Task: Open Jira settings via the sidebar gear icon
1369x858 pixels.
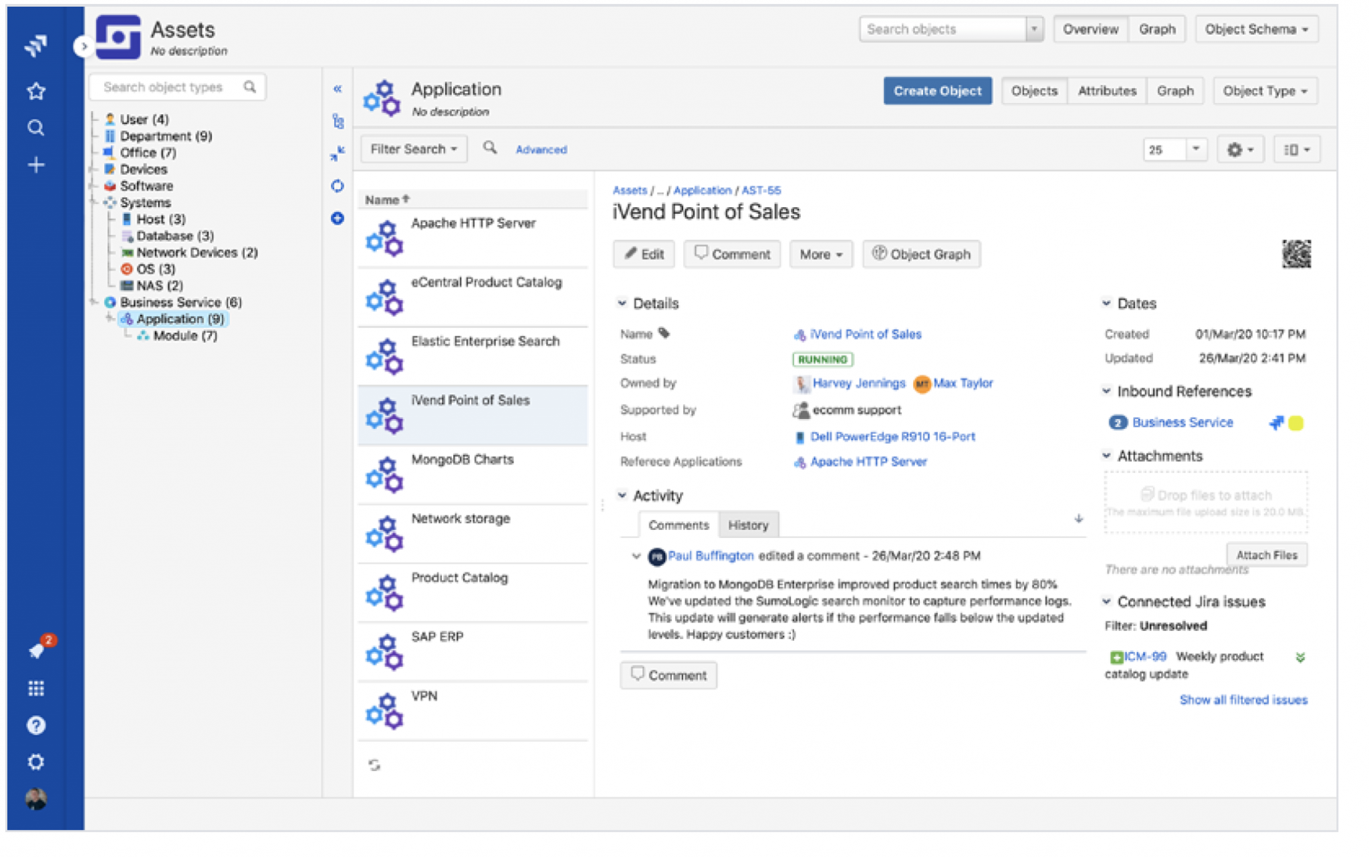Action: tap(37, 761)
